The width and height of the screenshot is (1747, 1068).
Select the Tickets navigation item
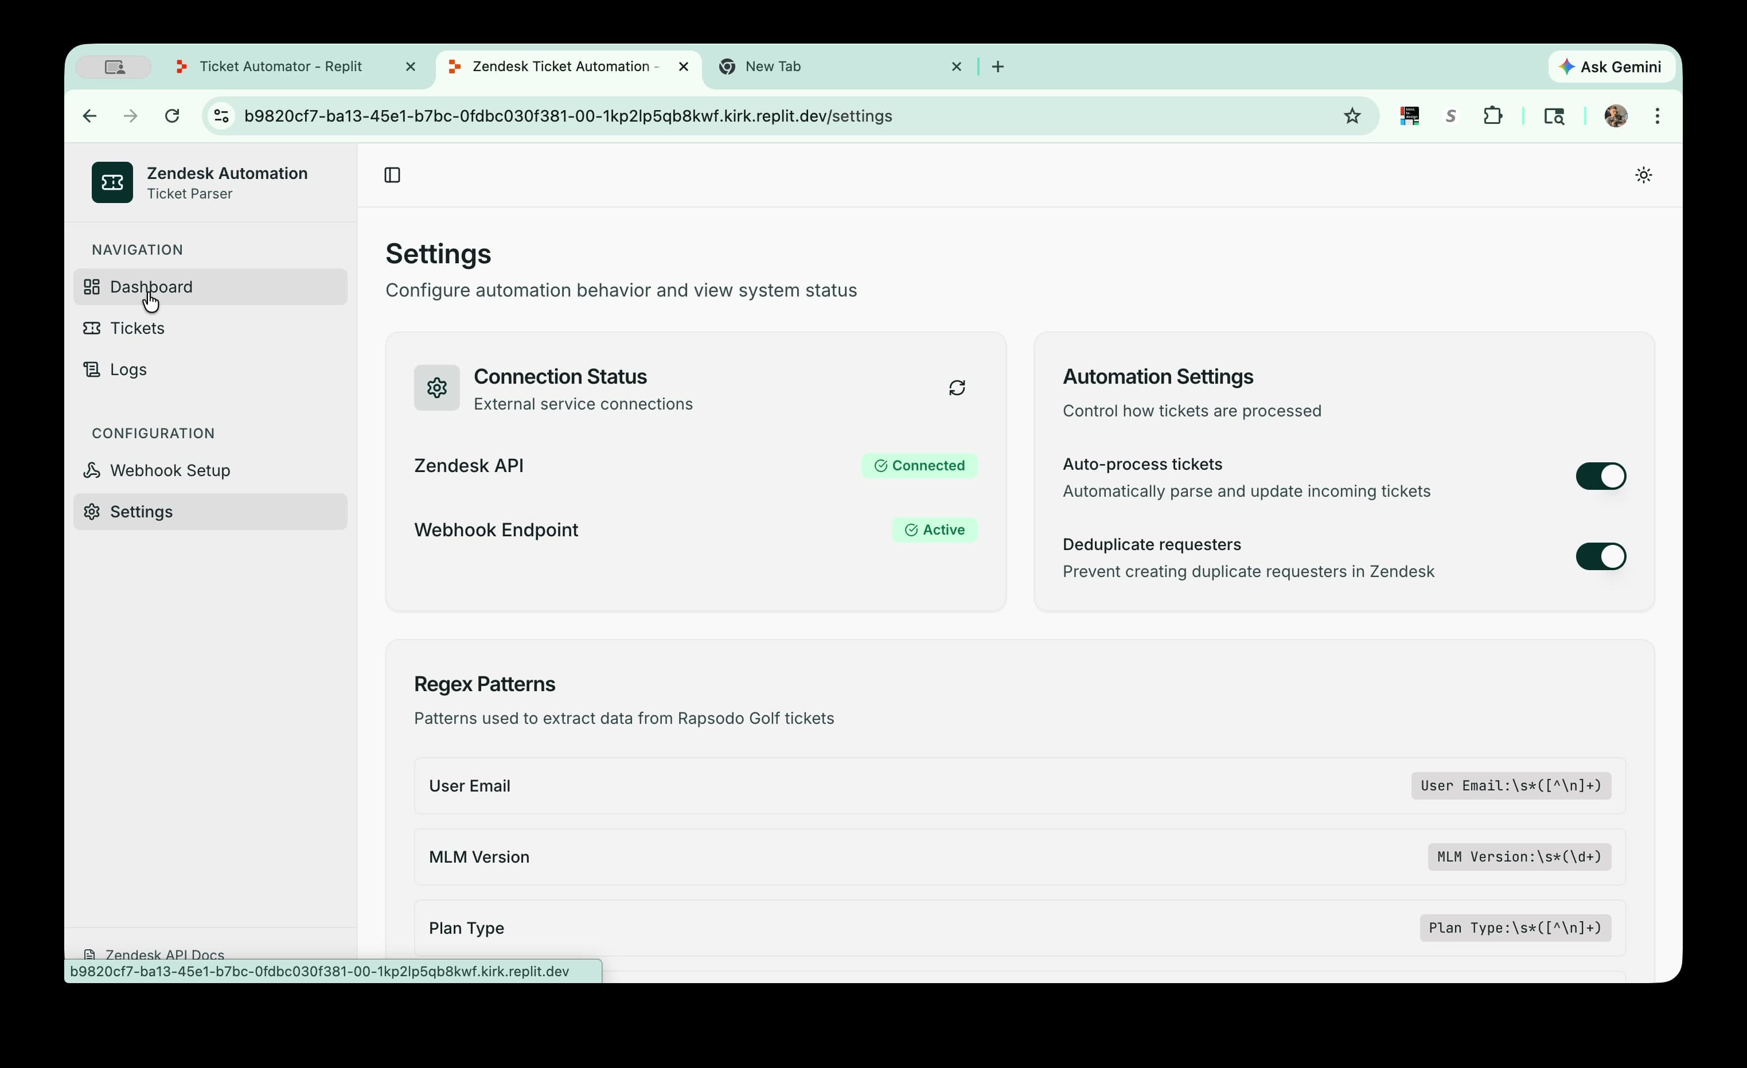(x=136, y=328)
